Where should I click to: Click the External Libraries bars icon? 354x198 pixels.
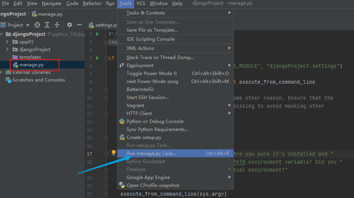(x=8, y=72)
